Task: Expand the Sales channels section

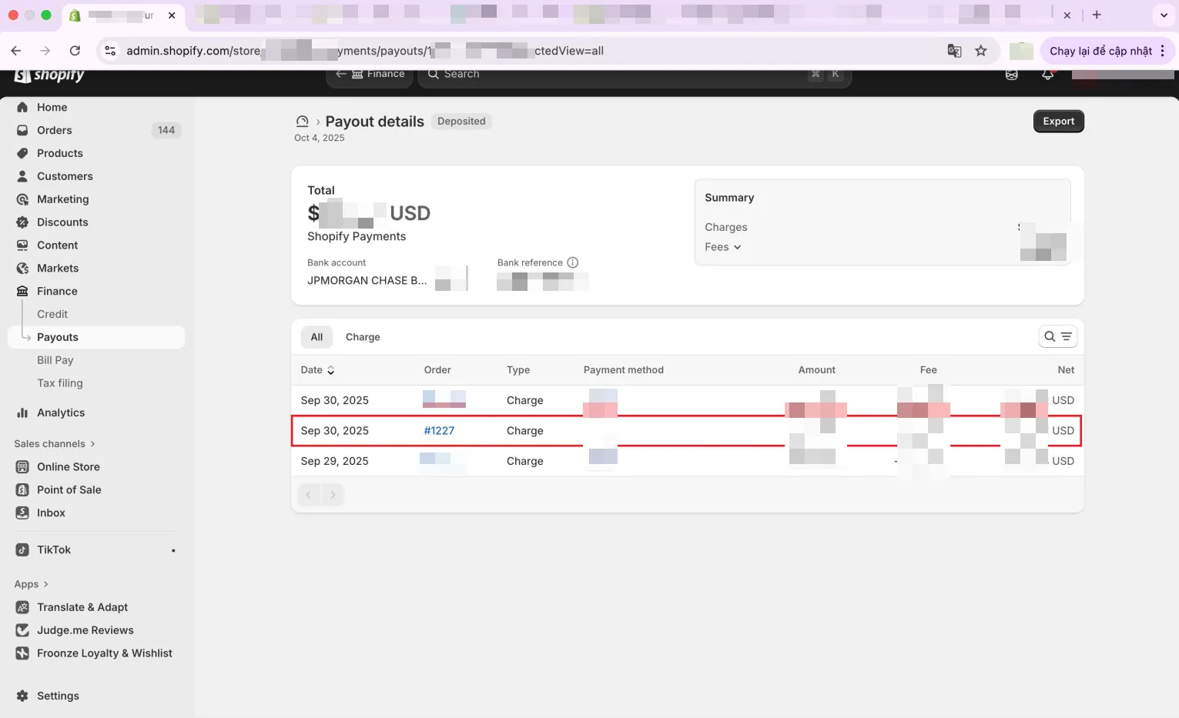Action: (55, 444)
